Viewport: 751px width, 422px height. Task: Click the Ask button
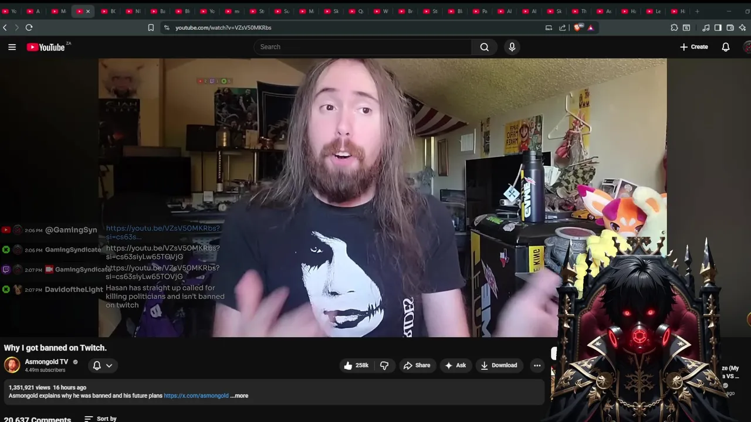click(x=455, y=365)
